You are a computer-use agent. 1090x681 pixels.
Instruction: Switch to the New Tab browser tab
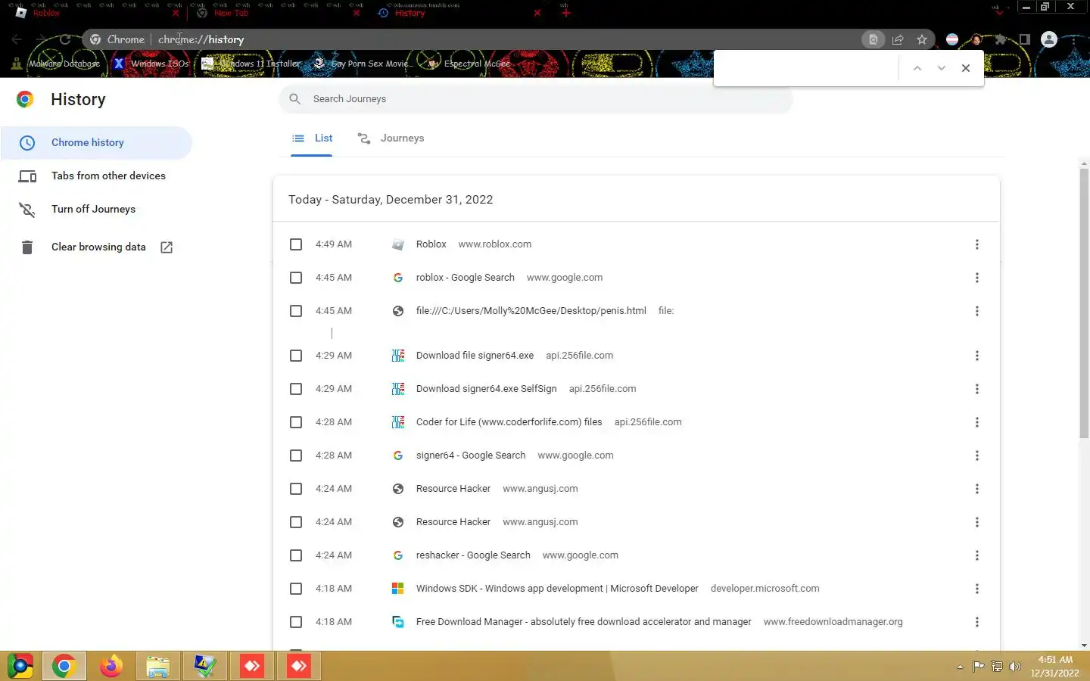(276, 13)
